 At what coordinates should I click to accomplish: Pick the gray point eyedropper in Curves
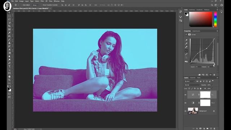(x=186, y=43)
